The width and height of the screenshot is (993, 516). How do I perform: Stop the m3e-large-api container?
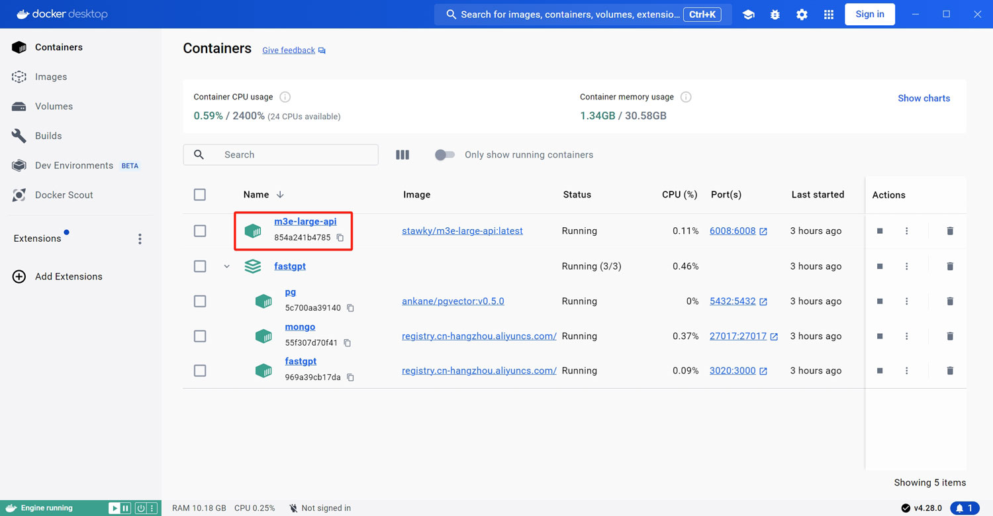[x=880, y=231]
